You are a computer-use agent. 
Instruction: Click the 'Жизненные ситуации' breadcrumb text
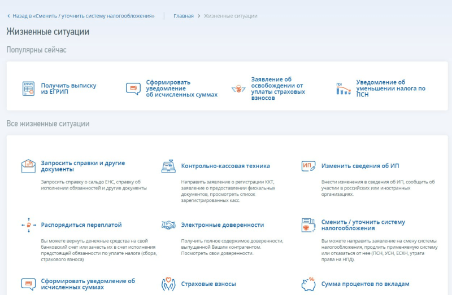(x=231, y=16)
